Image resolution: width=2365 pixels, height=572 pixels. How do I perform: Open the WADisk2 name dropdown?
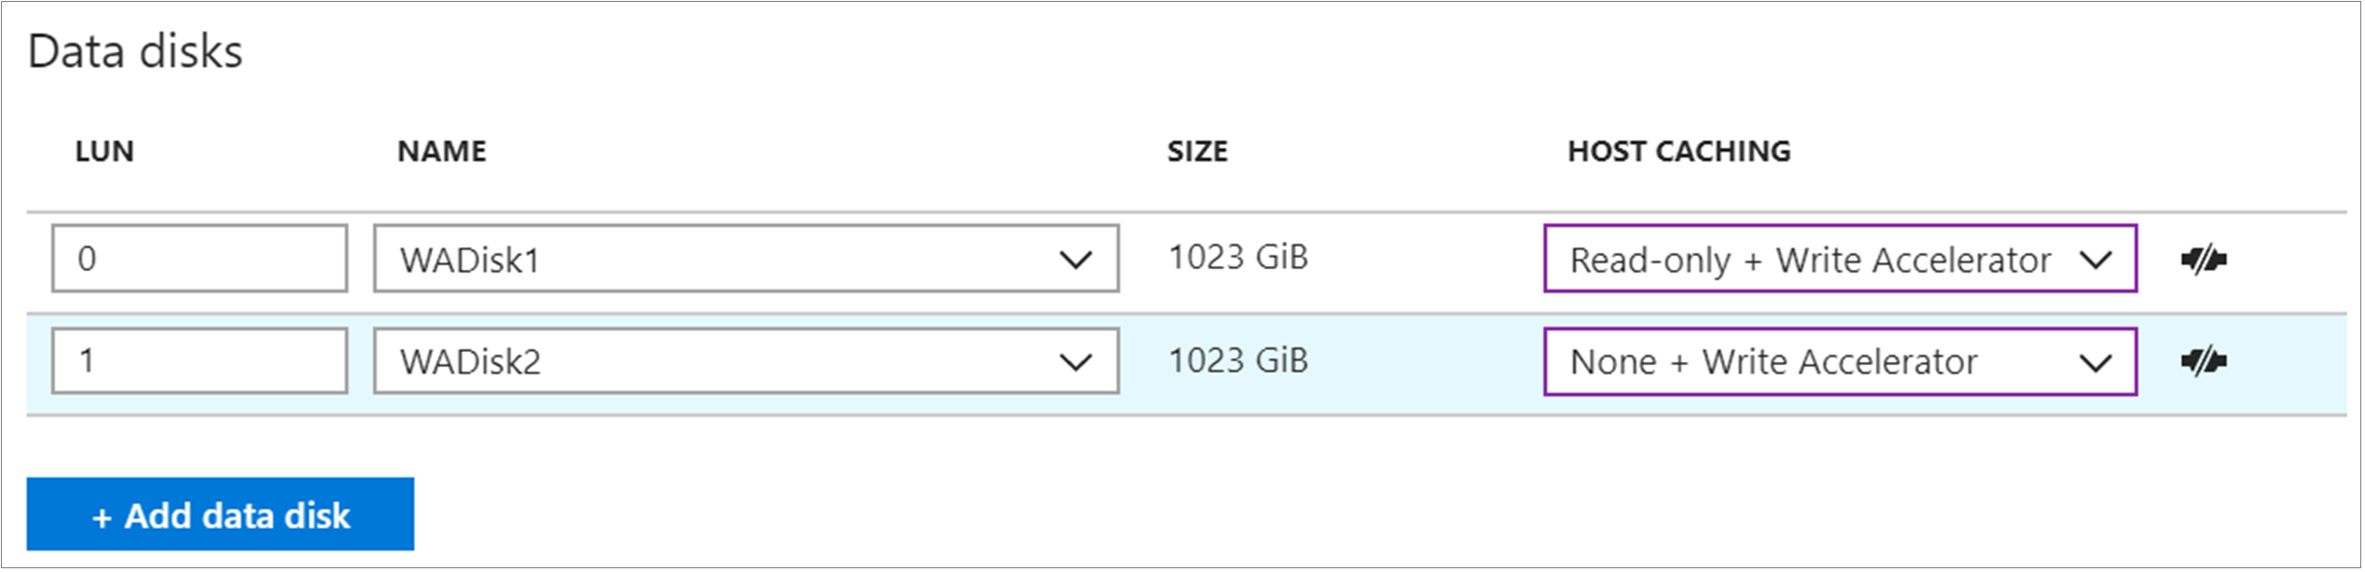pos(745,361)
